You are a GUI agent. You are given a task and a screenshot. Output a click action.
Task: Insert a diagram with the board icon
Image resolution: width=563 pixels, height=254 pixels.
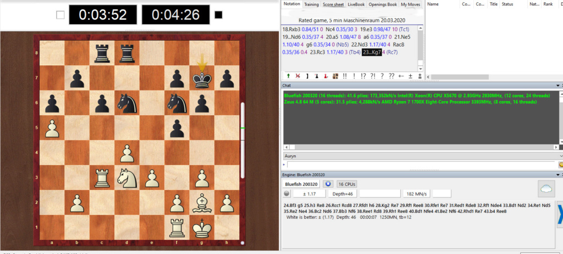click(x=335, y=76)
